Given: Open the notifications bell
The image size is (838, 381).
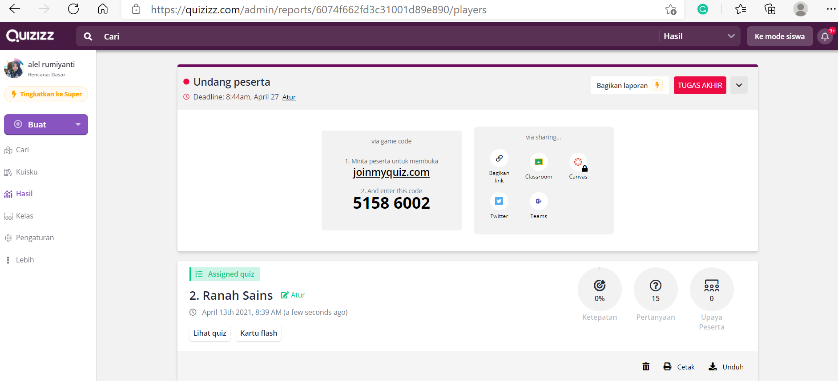Looking at the screenshot, I should pyautogui.click(x=825, y=36).
